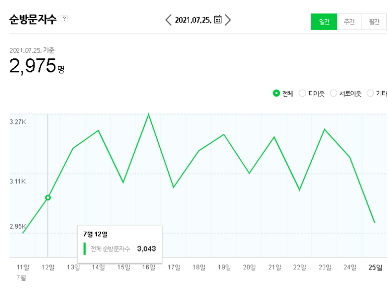The width and height of the screenshot is (388, 288).
Task: Click the 12일 x-axis label
Action: click(48, 267)
